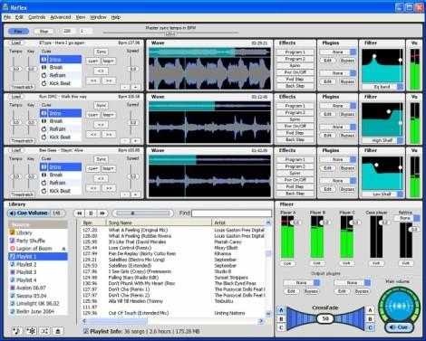Click the Find search field in Library
Screen dimensions: 426x341
(231, 213)
